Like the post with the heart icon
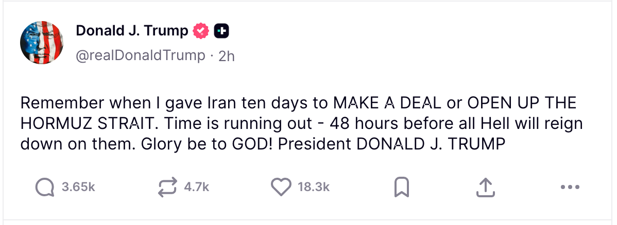Screen dimensions: 617x225 (x=281, y=188)
